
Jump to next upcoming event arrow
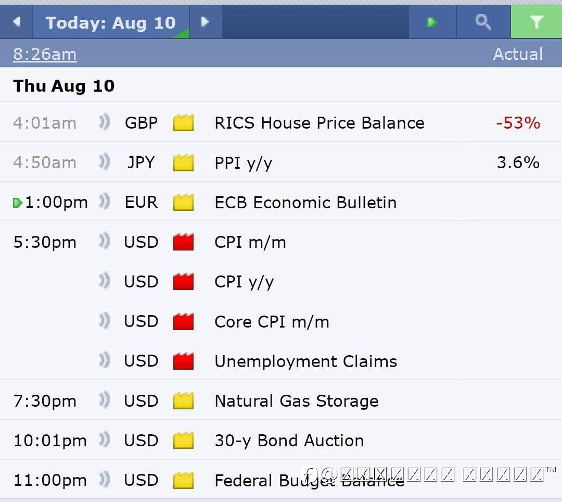pos(432,22)
